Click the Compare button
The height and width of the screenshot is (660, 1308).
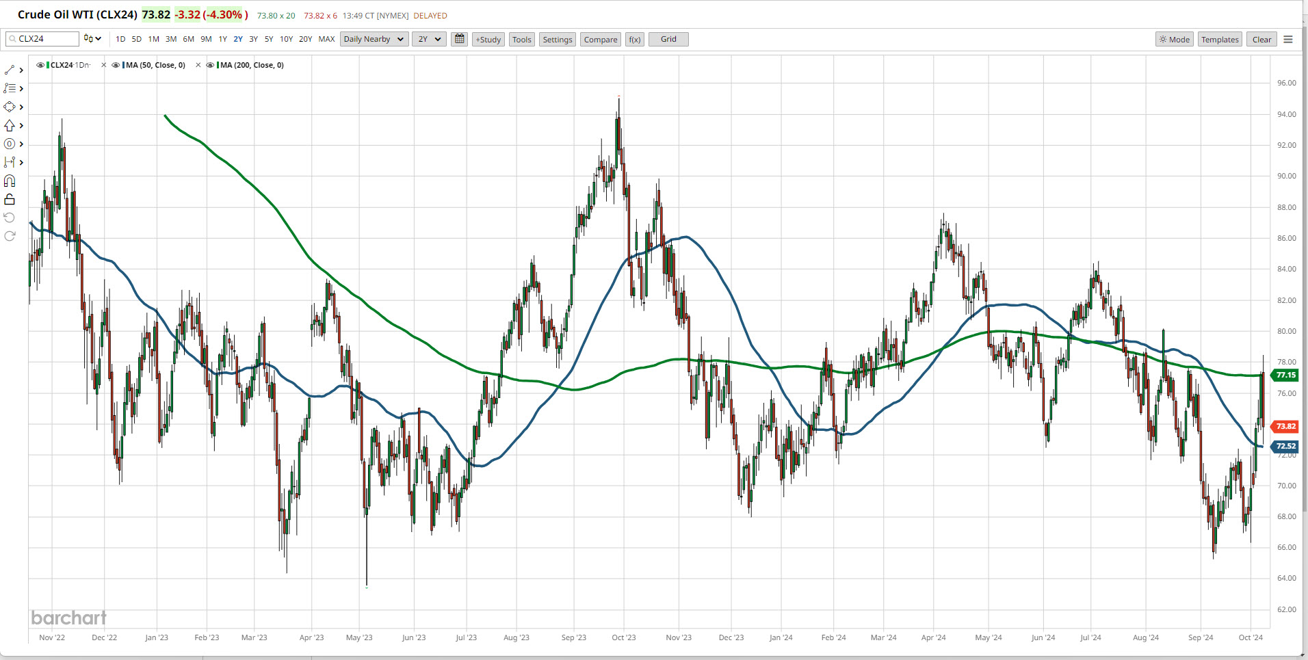tap(601, 39)
